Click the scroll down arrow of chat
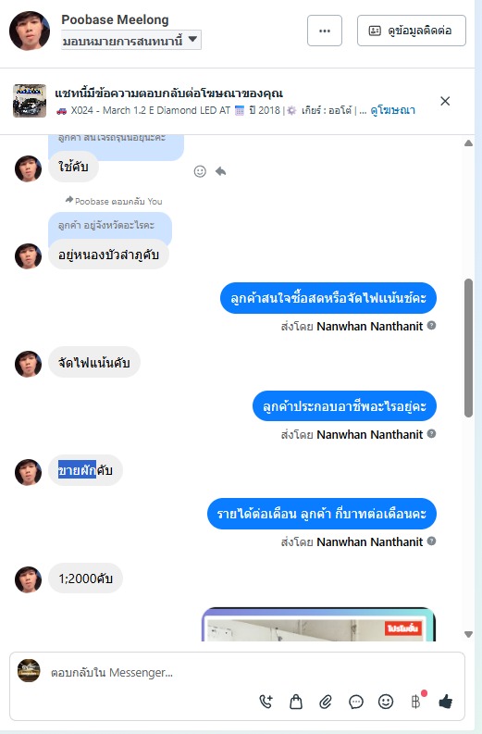Image resolution: width=482 pixels, height=734 pixels. click(x=468, y=634)
